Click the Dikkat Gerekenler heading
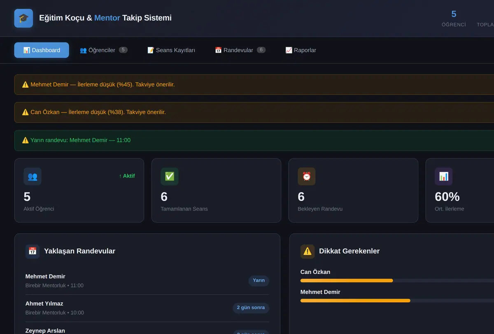Screen dimensions: 494x334 [x=349, y=251]
